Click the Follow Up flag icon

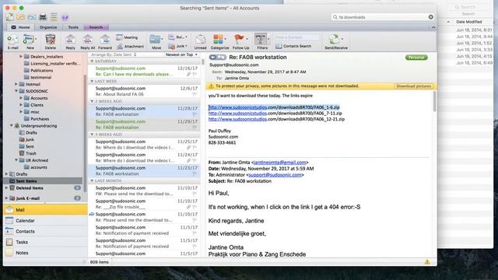(x=239, y=40)
